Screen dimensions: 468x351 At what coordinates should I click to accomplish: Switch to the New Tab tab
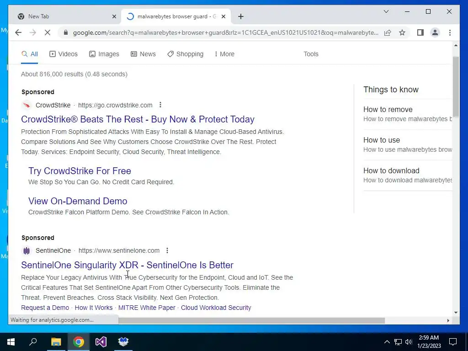point(66,16)
